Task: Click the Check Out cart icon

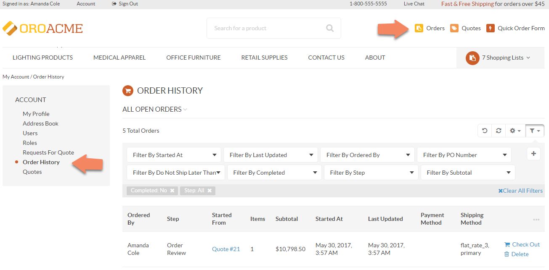Action: [x=507, y=244]
